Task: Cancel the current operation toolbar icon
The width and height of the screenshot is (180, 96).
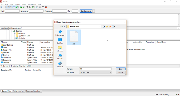Action: pyautogui.click(x=27, y=7)
